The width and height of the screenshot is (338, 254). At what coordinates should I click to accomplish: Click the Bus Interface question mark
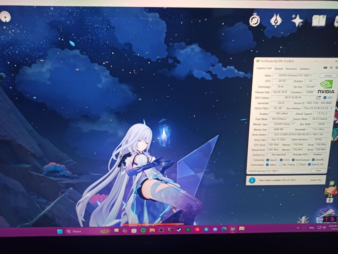coord(331,108)
